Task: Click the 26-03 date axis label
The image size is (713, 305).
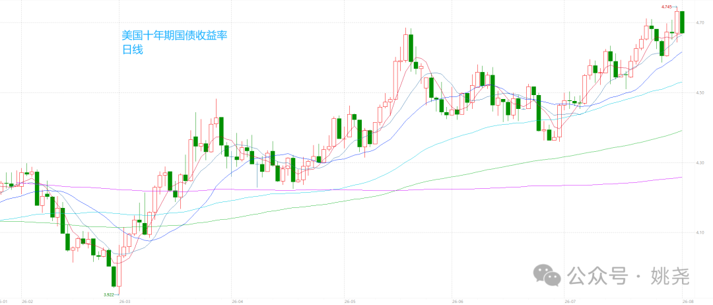Action: [x=125, y=301]
